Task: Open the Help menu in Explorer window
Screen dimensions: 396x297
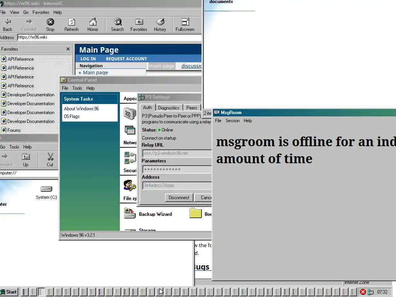Action: [27, 147]
